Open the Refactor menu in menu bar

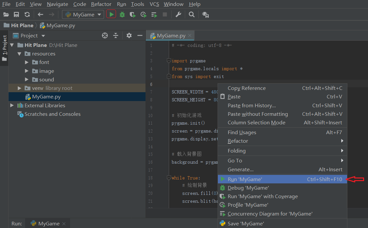(x=101, y=4)
